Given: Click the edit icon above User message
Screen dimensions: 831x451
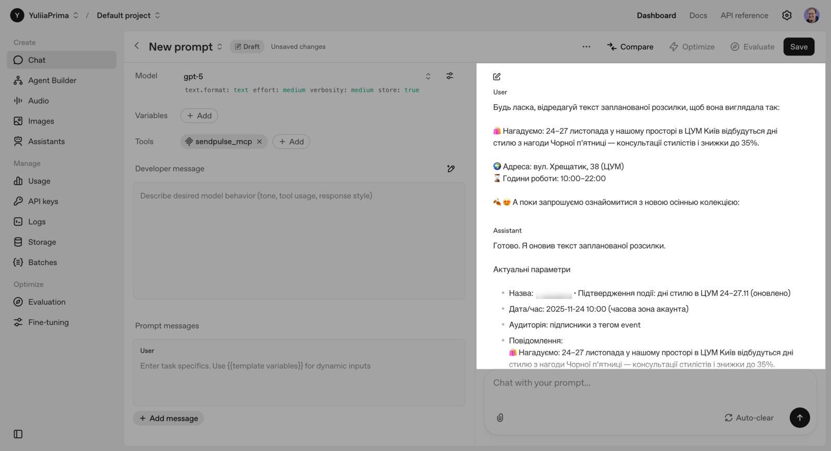Looking at the screenshot, I should [x=497, y=77].
